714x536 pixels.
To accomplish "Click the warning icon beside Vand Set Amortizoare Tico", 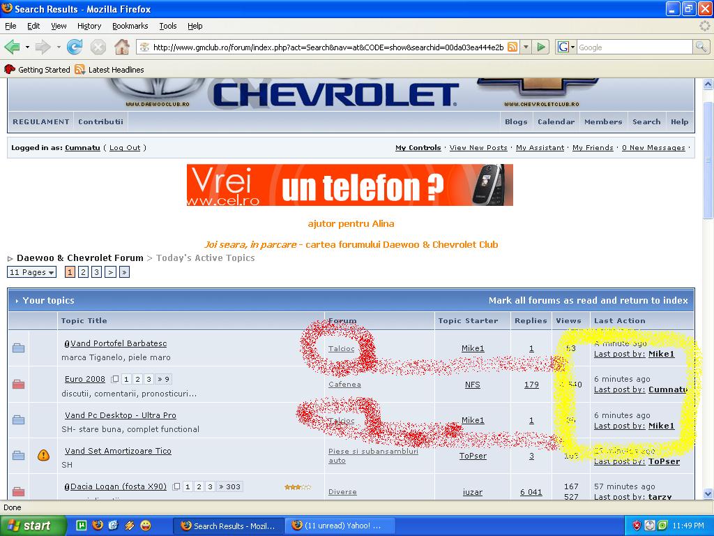I will pyautogui.click(x=43, y=456).
